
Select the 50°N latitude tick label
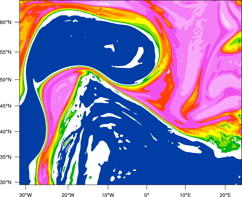(6, 80)
